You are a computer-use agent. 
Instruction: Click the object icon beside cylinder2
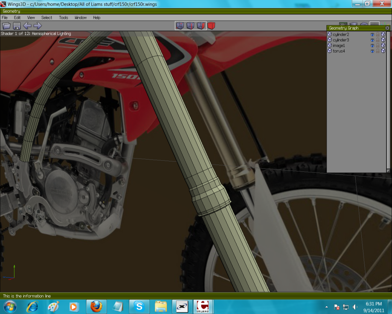tap(330, 34)
